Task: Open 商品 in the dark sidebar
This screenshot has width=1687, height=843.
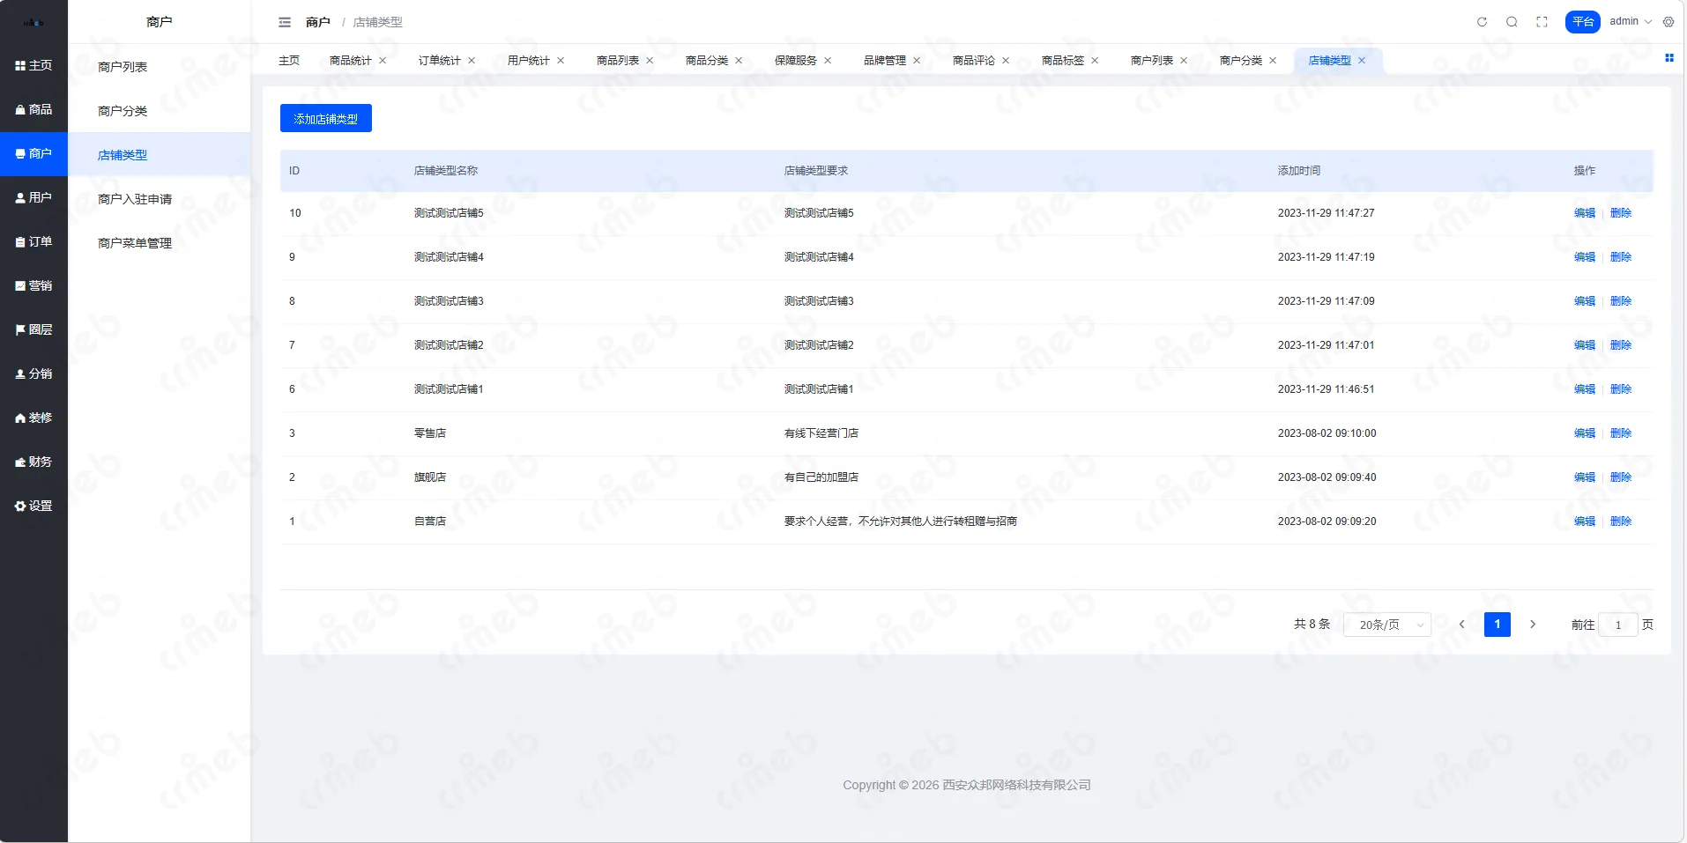Action: point(33,110)
